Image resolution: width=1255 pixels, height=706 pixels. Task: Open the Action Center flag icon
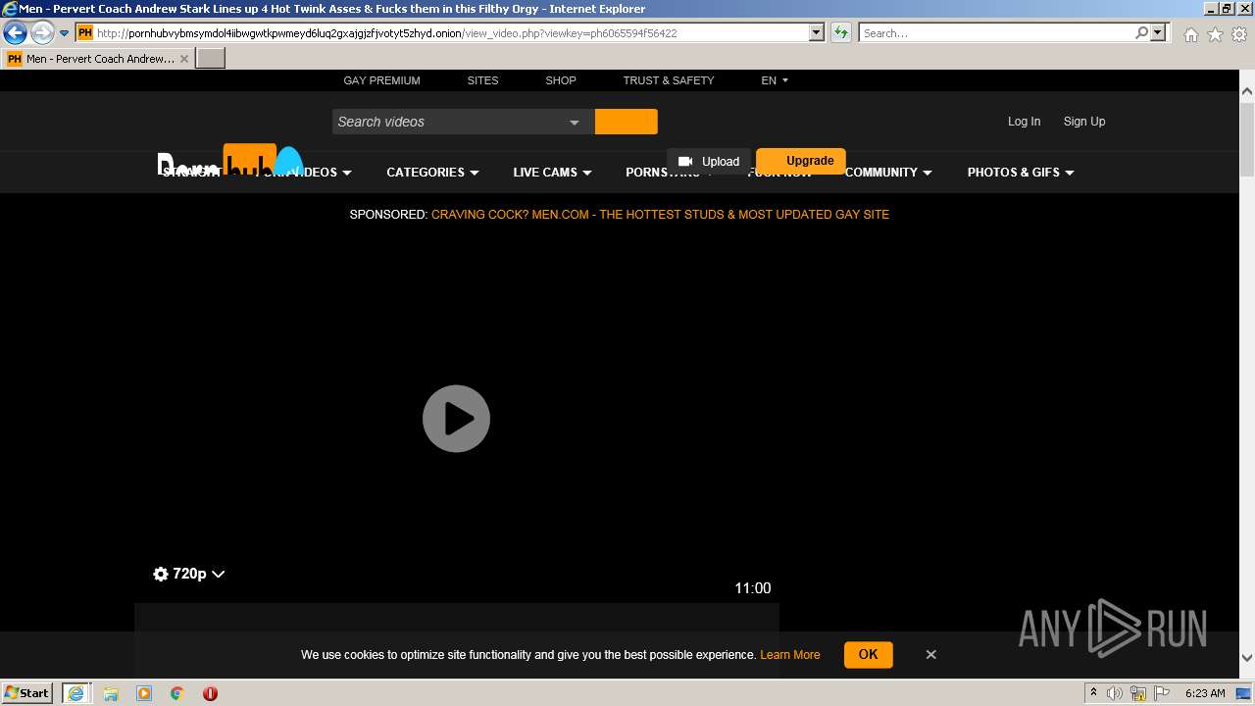tap(1161, 693)
